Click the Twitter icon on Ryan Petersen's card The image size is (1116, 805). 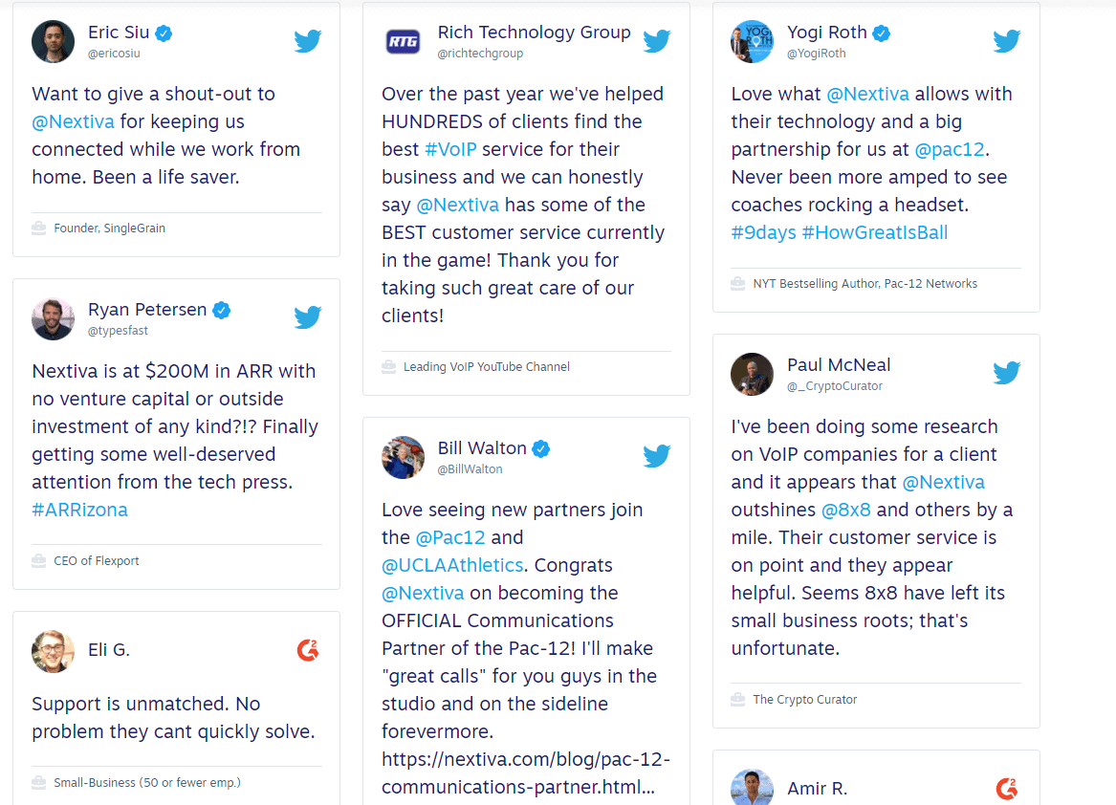tap(308, 317)
